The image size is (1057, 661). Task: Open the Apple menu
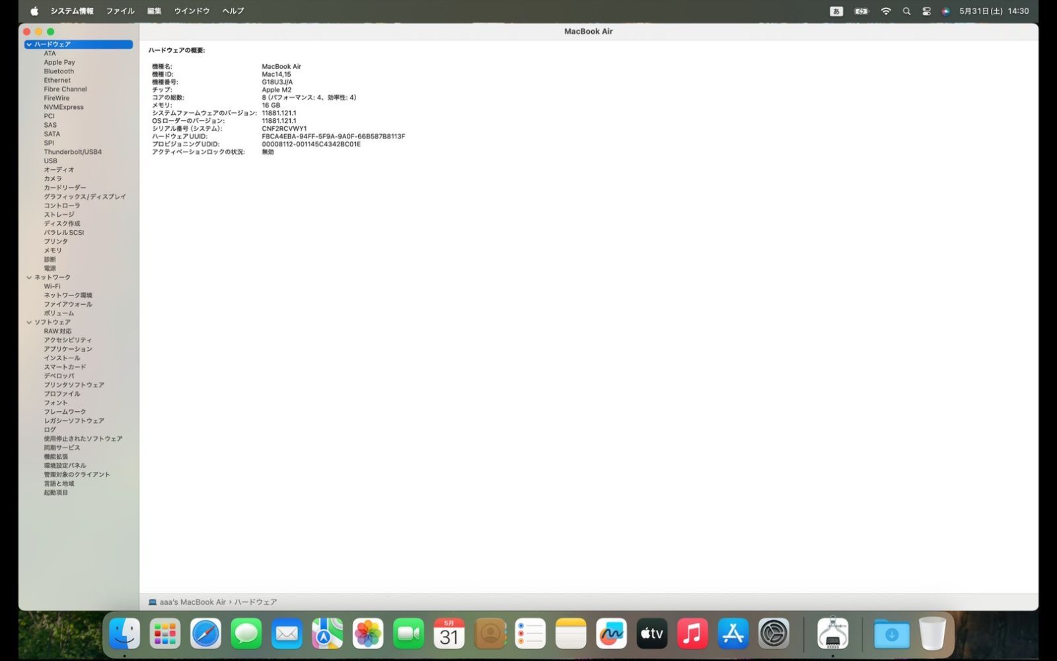pos(34,11)
